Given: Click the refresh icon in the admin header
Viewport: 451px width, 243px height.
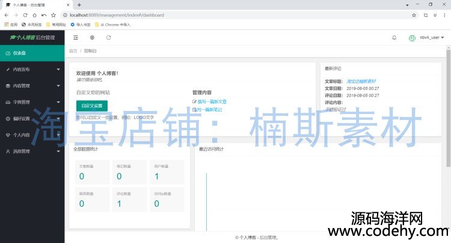Looking at the screenshot, I should pyautogui.click(x=109, y=37).
